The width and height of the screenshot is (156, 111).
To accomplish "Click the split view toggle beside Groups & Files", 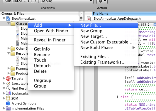I will [x=81, y=14].
